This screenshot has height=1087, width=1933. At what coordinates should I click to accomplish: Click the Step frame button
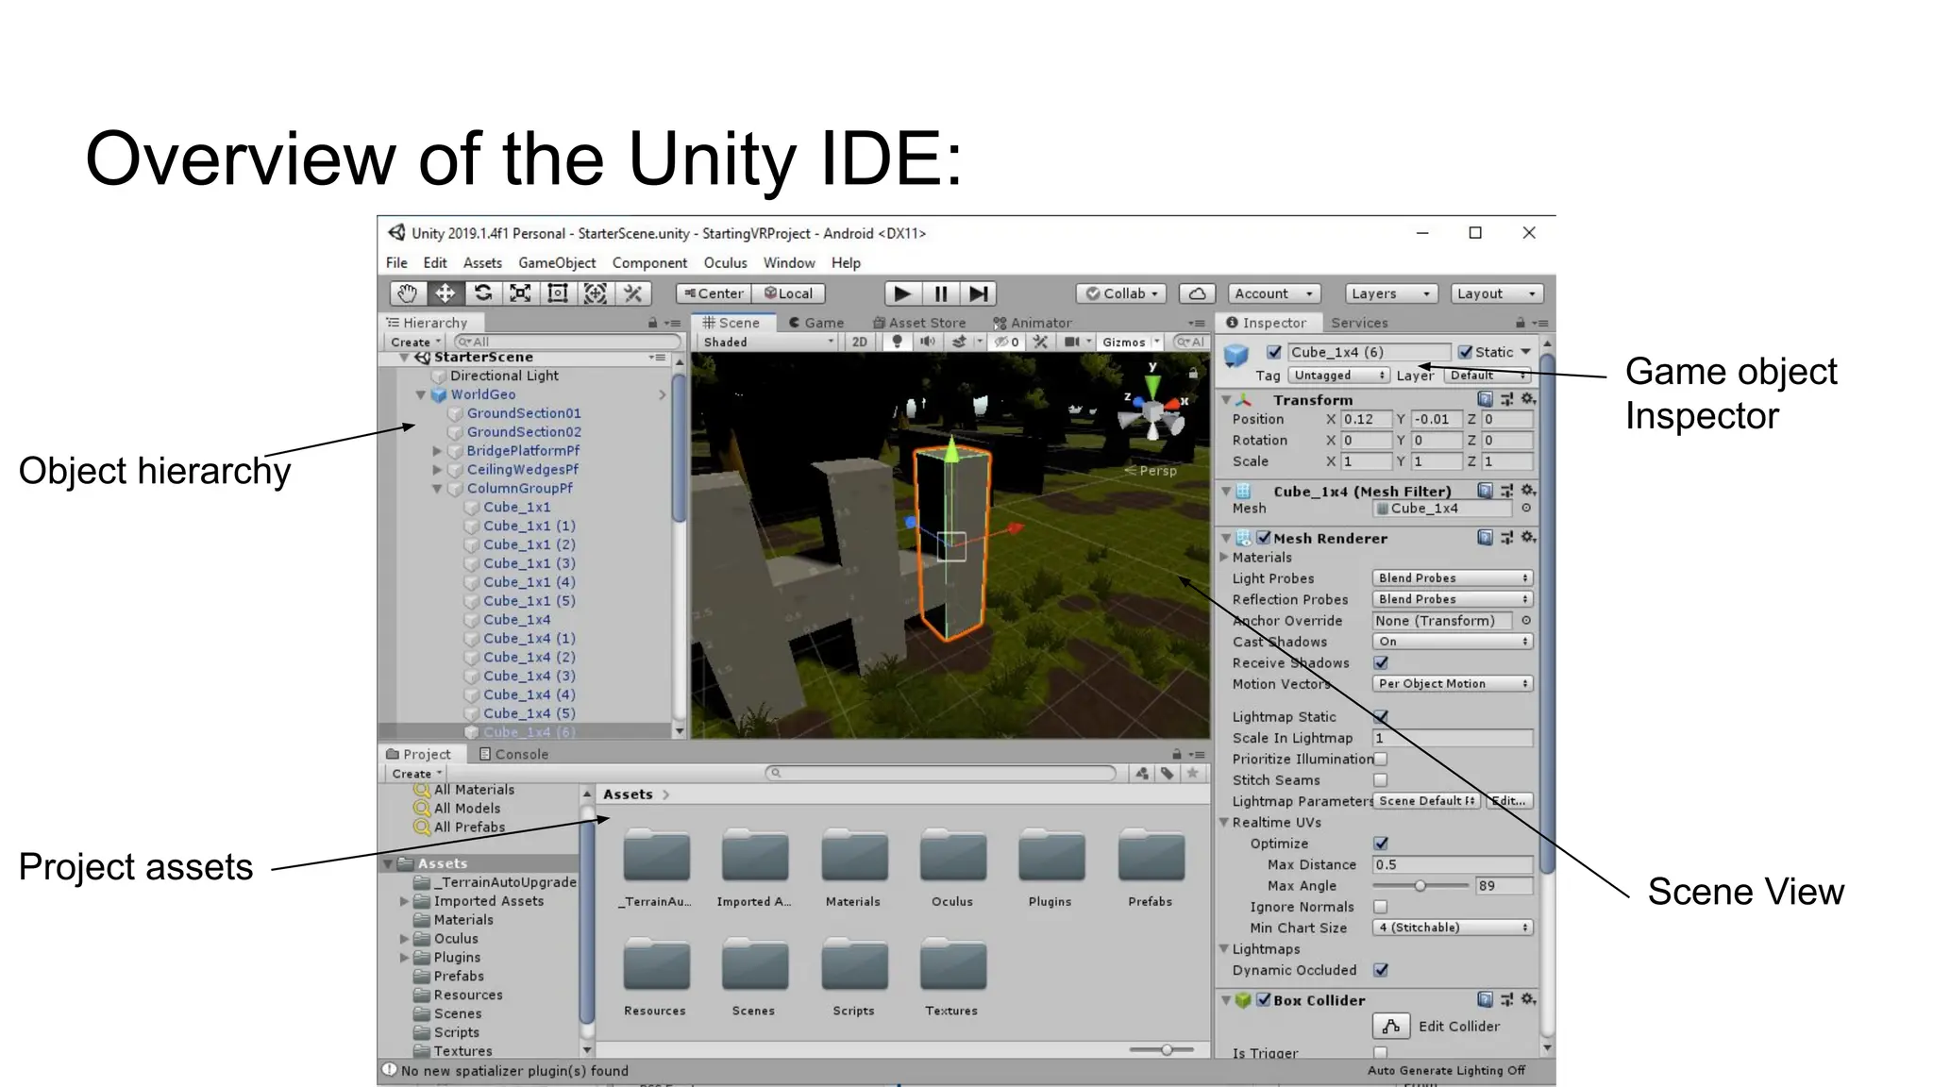coord(978,293)
